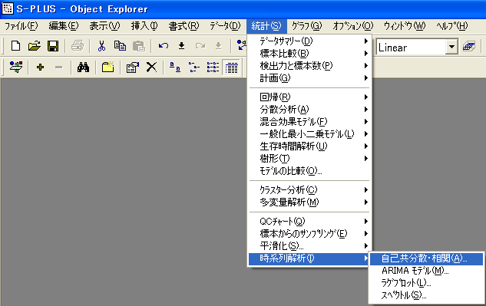486x306 pixels.
Task: Select 自己共分散・相関(A)... in the submenu
Action: [426, 258]
